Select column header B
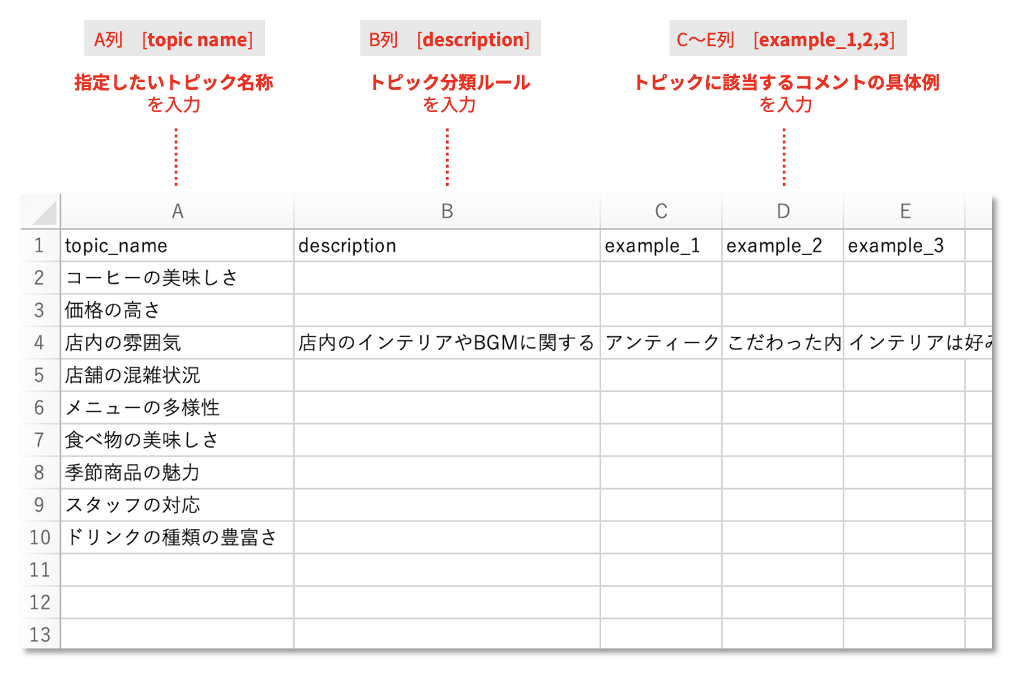The image size is (1016, 674). pos(446,211)
